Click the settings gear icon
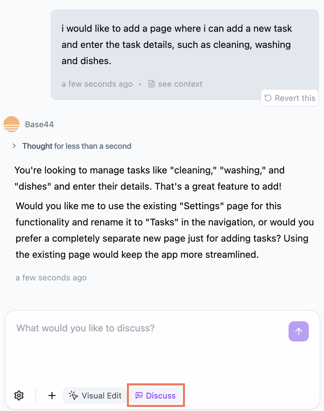Screen dimensions: 324x411 (19, 395)
